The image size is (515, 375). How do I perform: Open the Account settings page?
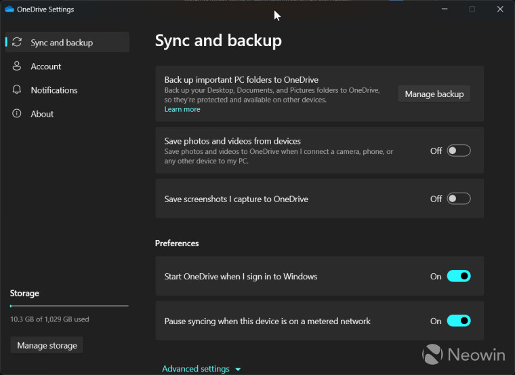[46, 66]
